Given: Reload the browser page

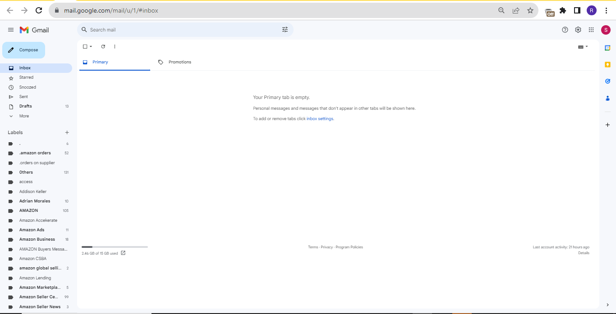Looking at the screenshot, I should [x=39, y=10].
